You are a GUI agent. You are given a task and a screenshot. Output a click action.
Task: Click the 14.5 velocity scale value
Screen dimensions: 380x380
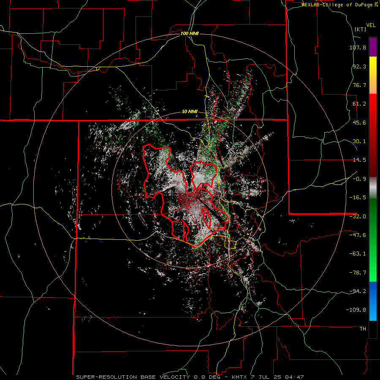click(359, 160)
